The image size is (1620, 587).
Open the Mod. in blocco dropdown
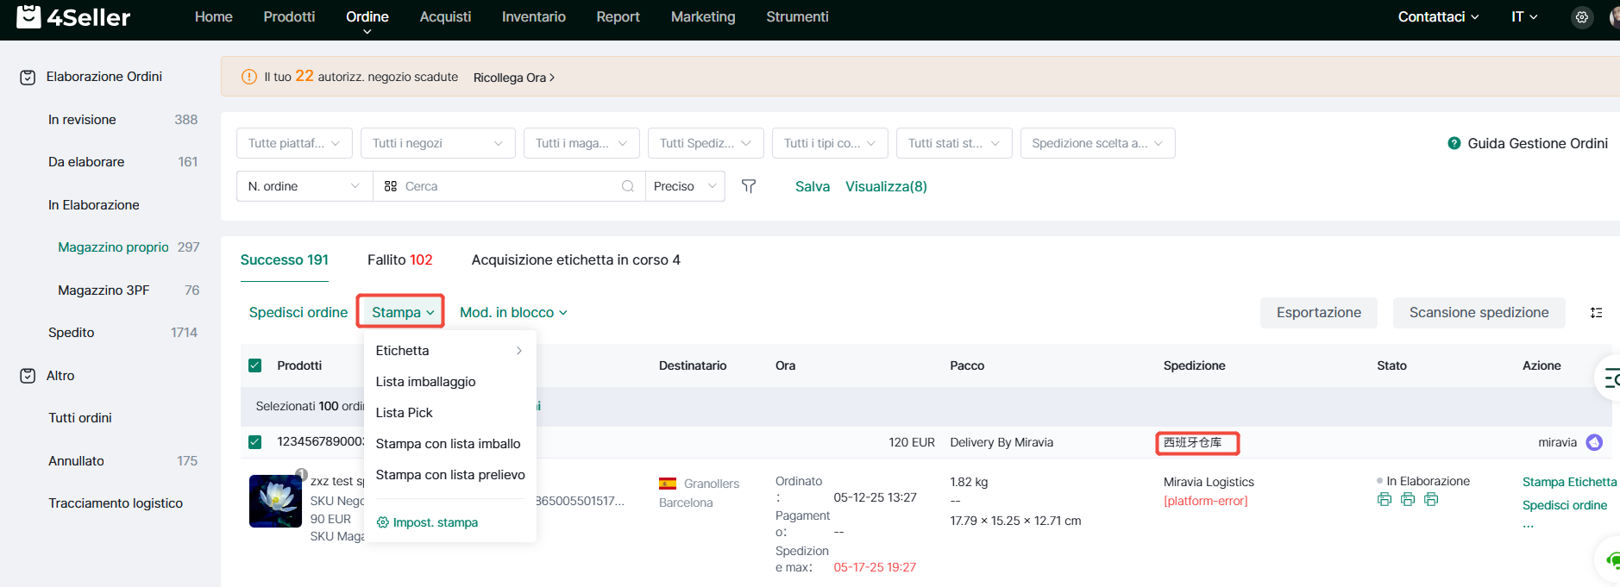tap(513, 313)
